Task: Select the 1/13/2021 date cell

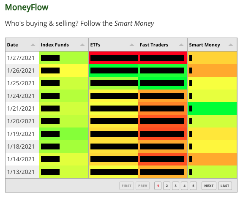Action: pos(22,172)
